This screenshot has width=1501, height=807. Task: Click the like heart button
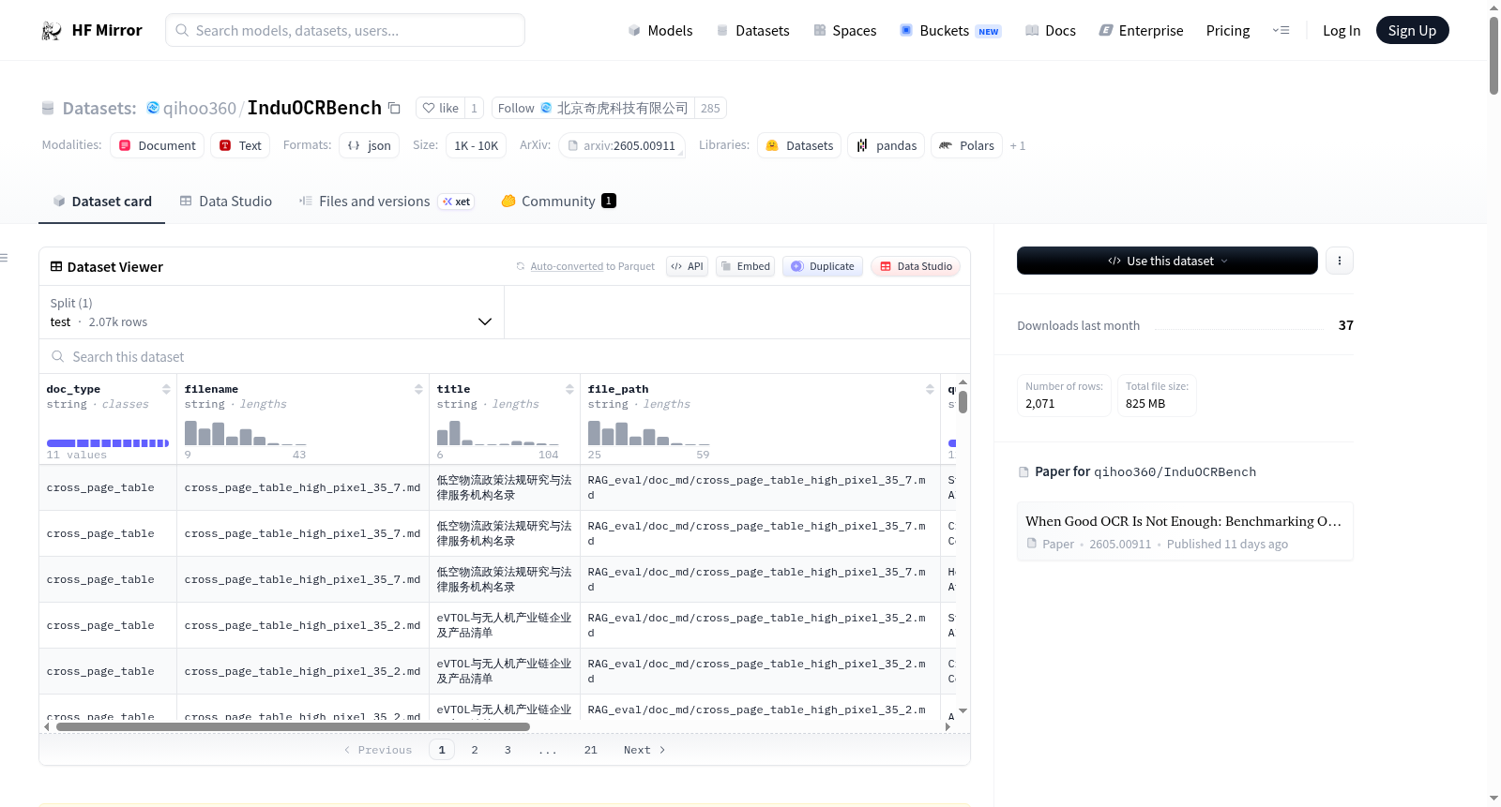coord(440,109)
